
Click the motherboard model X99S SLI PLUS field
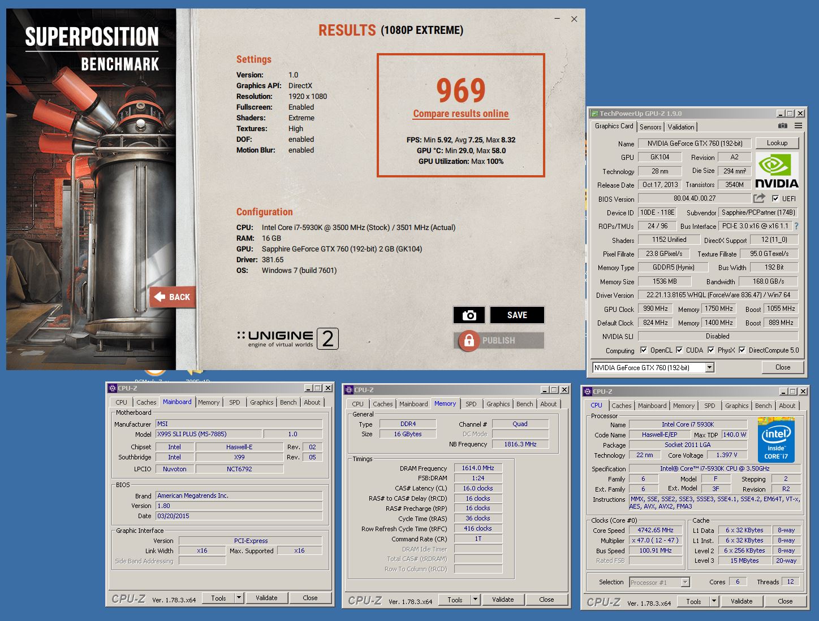[x=209, y=434]
